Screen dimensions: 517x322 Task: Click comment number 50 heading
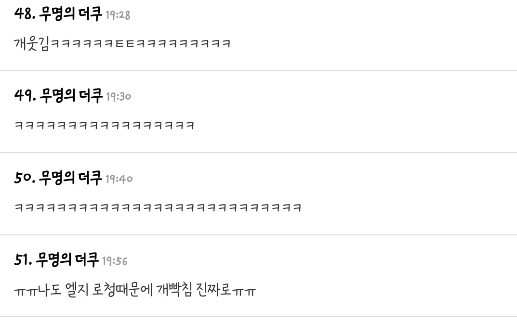click(x=73, y=178)
